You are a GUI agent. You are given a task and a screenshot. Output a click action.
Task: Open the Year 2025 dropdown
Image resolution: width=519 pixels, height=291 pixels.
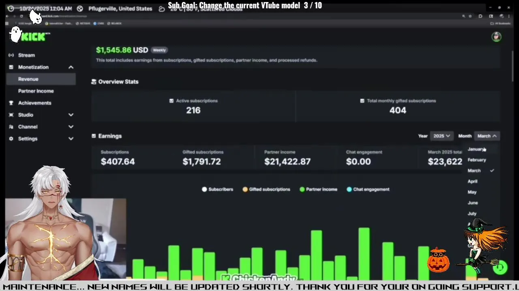click(x=442, y=136)
